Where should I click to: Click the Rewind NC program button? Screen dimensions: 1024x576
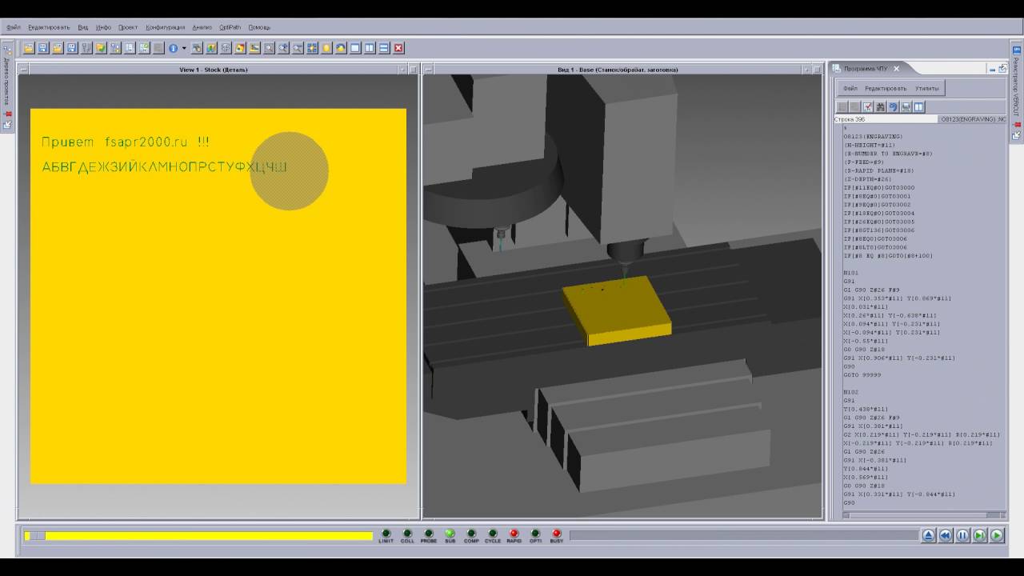coord(945,535)
